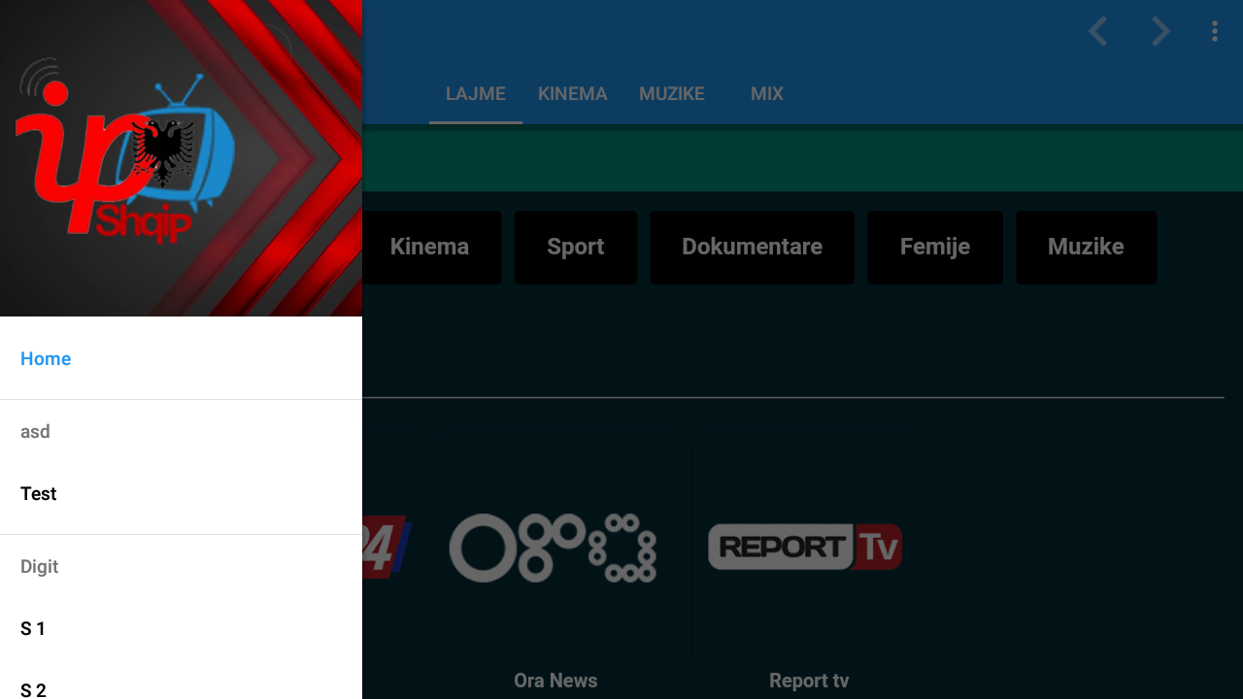Click the IP Shqip logo banner
The width and height of the screenshot is (1243, 699).
pyautogui.click(x=181, y=158)
